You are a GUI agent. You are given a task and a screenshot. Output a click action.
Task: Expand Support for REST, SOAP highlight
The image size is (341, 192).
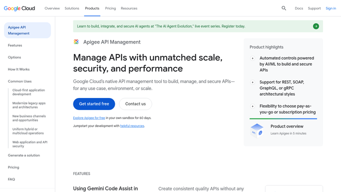click(253, 82)
